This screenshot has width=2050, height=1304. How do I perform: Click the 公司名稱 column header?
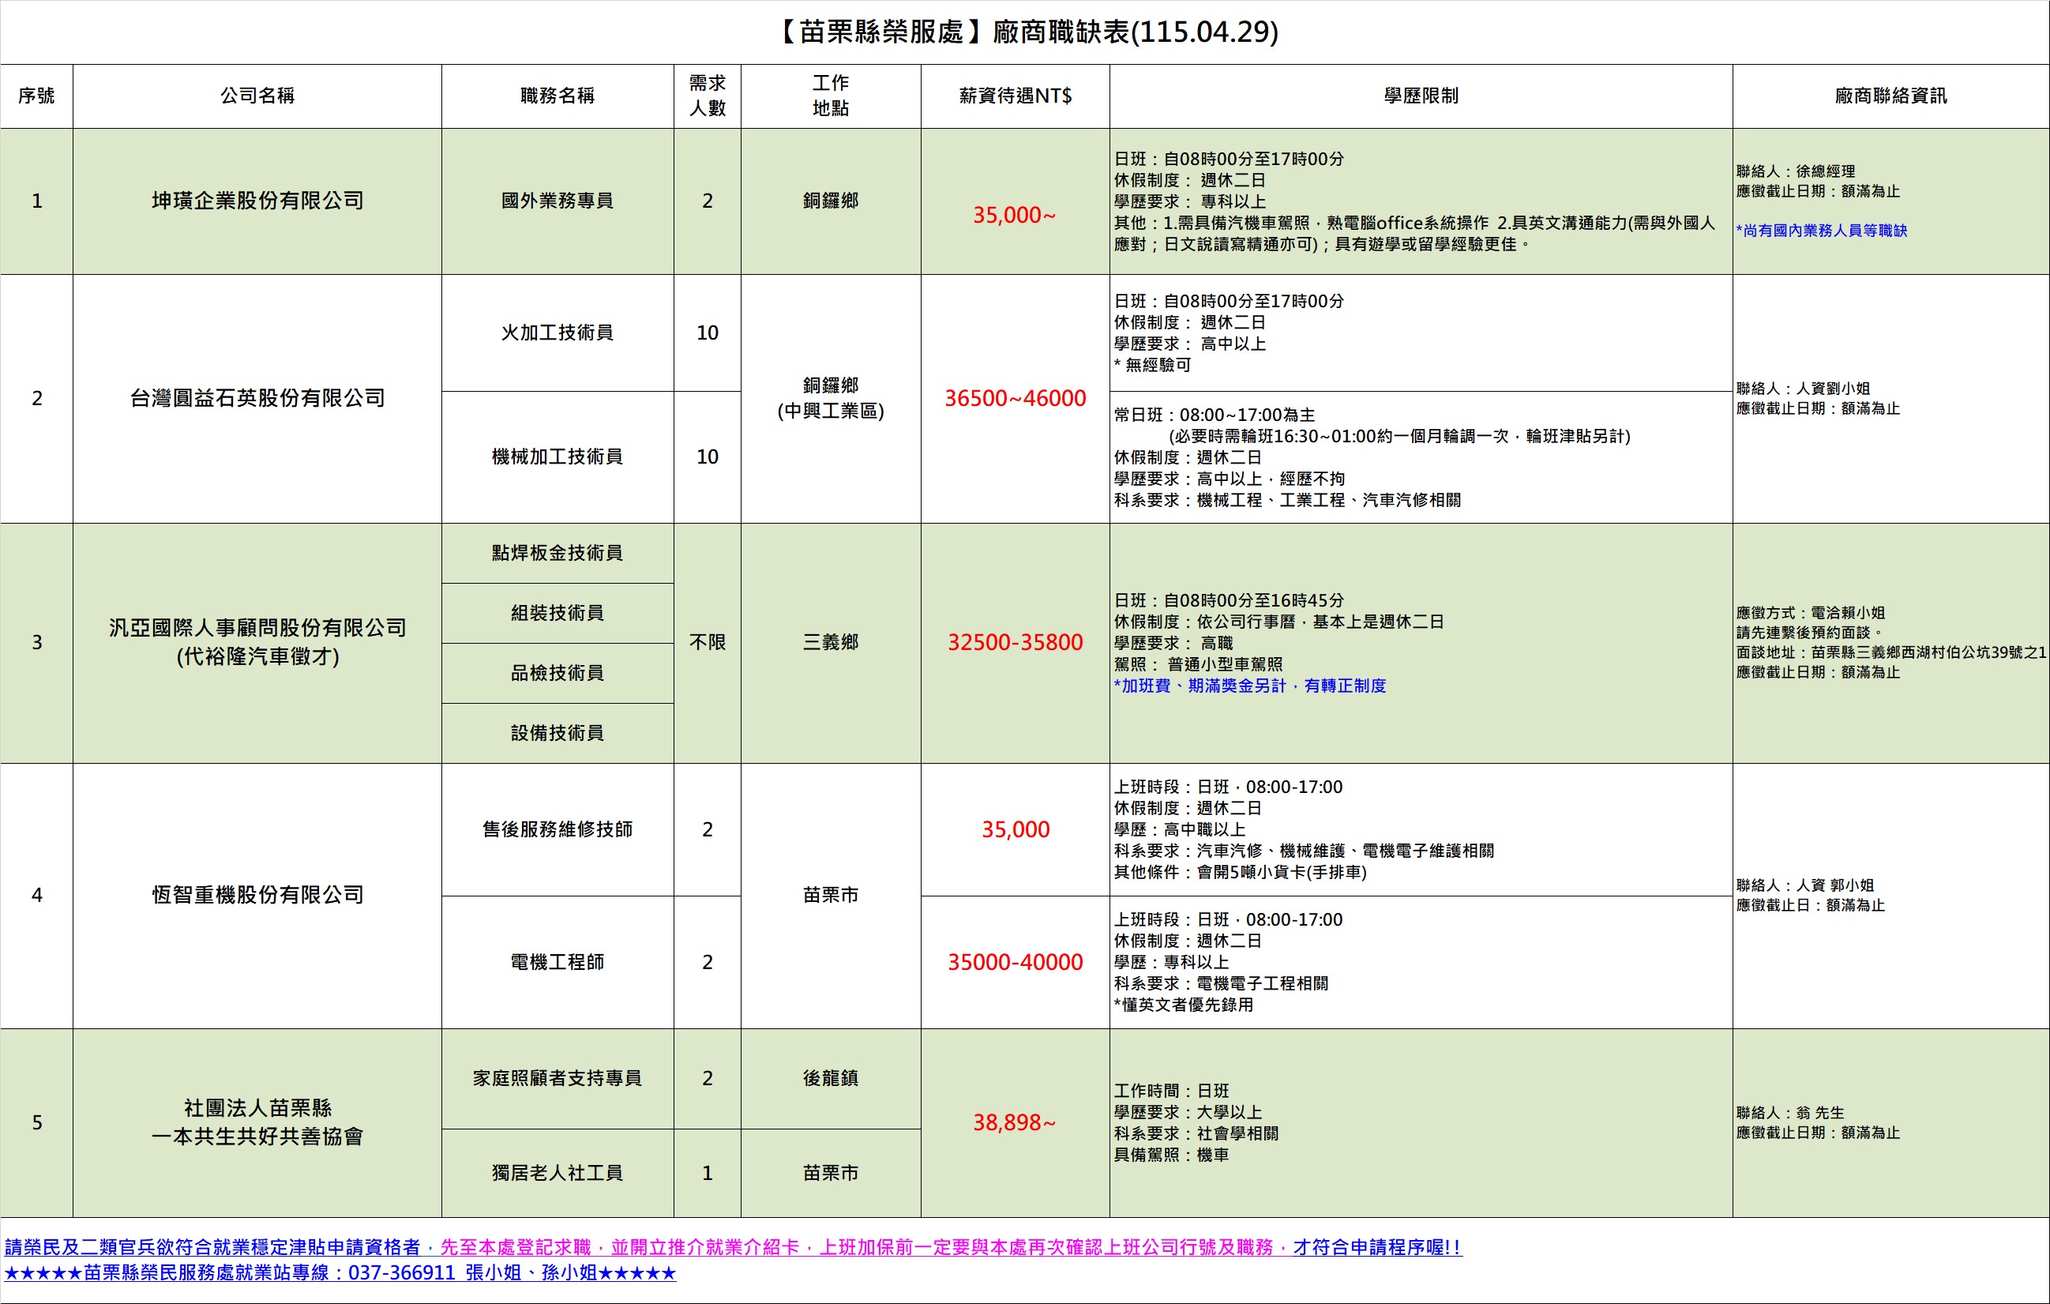point(257,96)
